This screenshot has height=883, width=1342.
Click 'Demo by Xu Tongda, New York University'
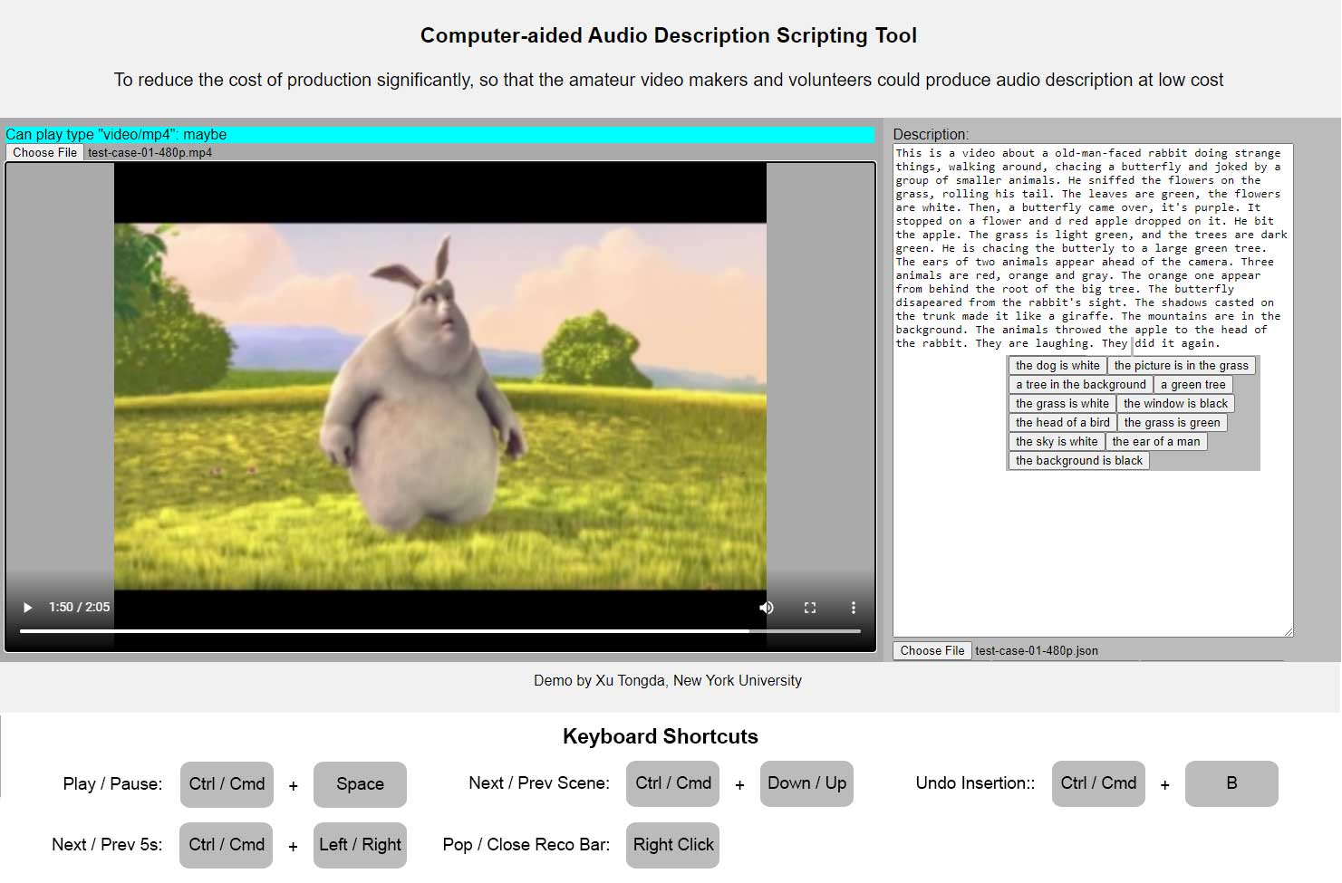coord(668,681)
